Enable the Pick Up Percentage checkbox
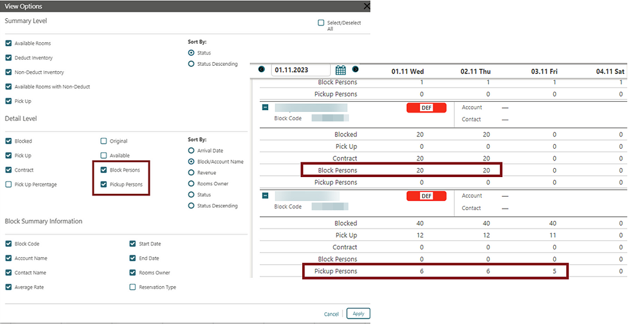This screenshot has width=628, height=324. tap(8, 184)
